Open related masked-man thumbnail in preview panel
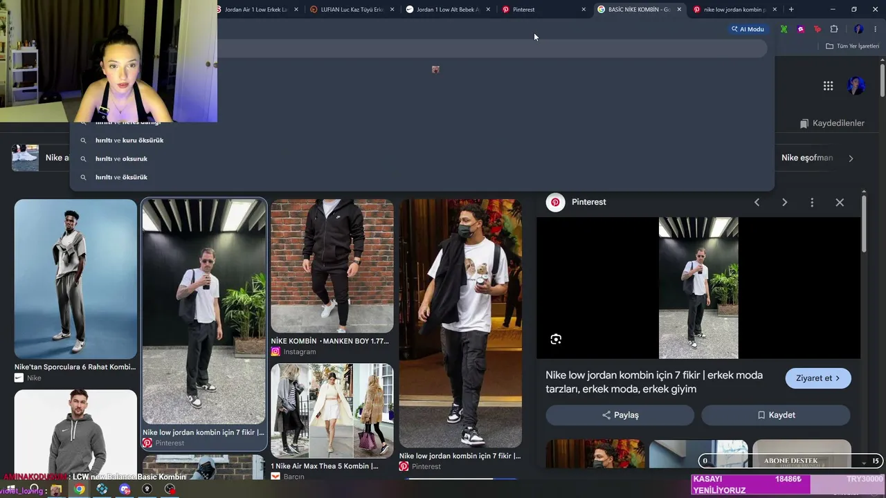This screenshot has height=498, width=886. pos(595,454)
